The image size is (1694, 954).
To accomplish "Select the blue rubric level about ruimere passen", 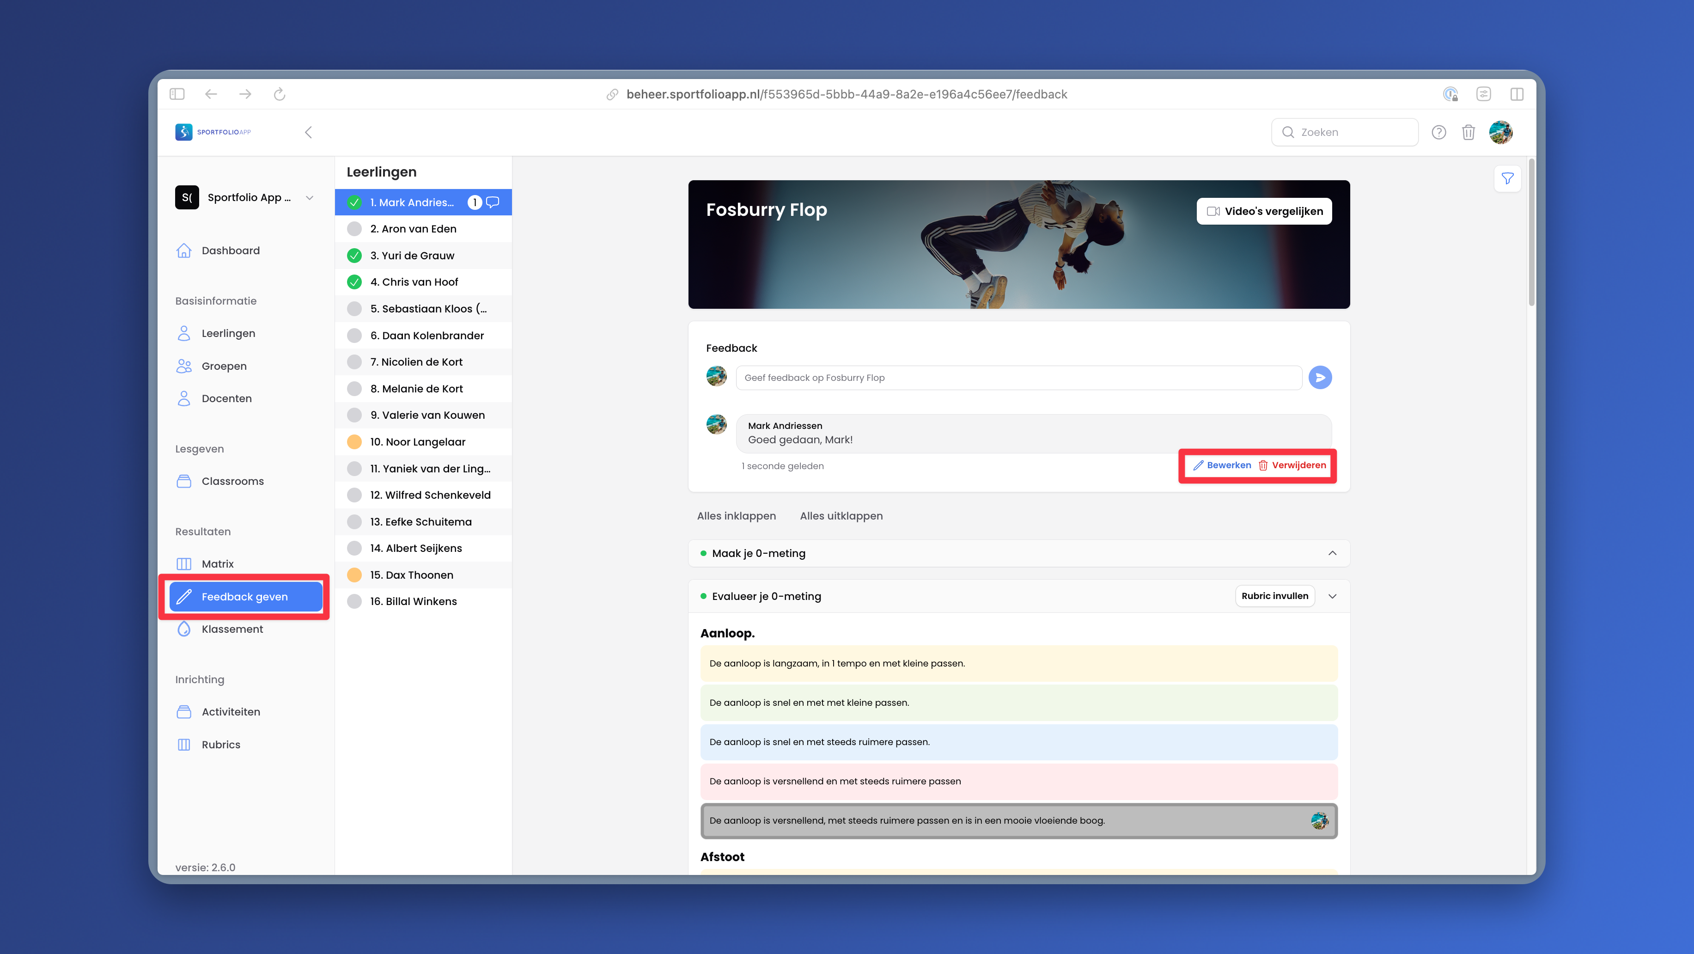I will [x=1018, y=742].
